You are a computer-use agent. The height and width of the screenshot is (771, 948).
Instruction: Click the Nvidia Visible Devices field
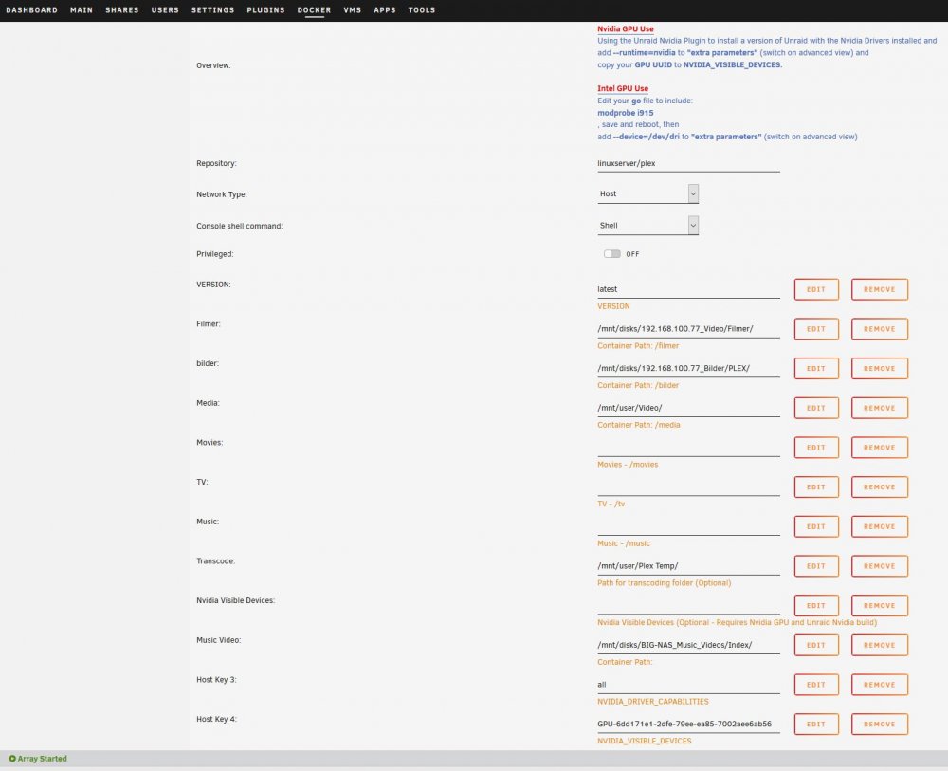coord(688,605)
